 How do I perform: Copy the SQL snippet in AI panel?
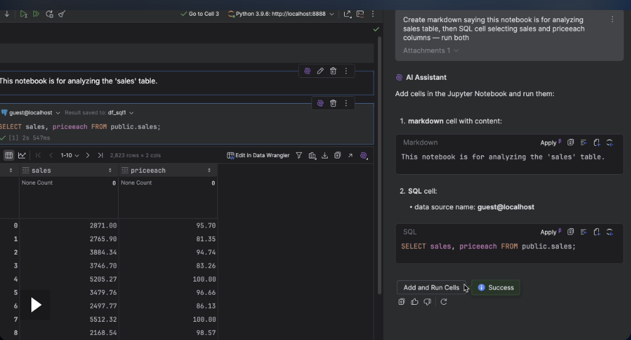(x=571, y=232)
